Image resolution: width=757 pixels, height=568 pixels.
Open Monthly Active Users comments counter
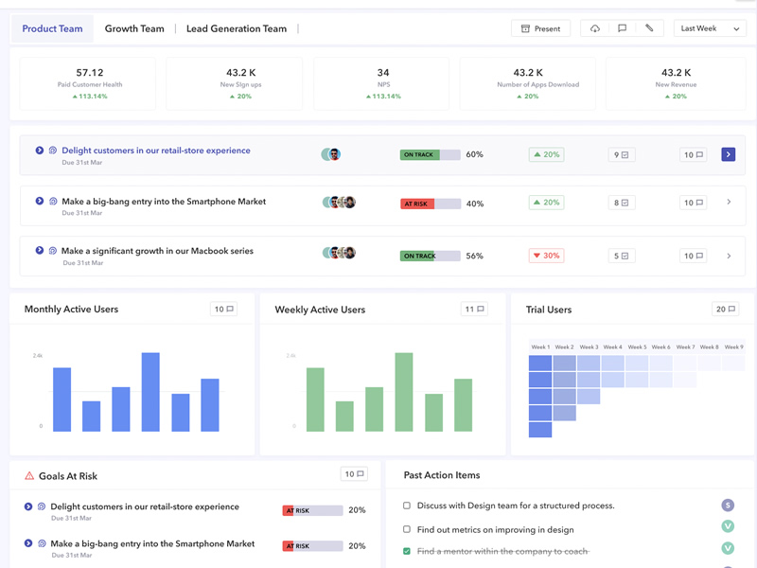tap(223, 309)
